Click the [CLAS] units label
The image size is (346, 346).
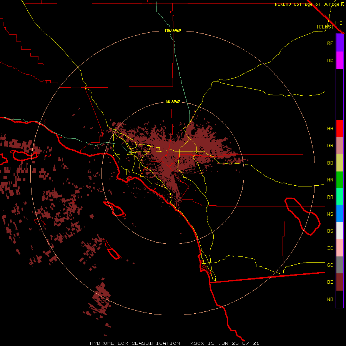[x=325, y=27]
